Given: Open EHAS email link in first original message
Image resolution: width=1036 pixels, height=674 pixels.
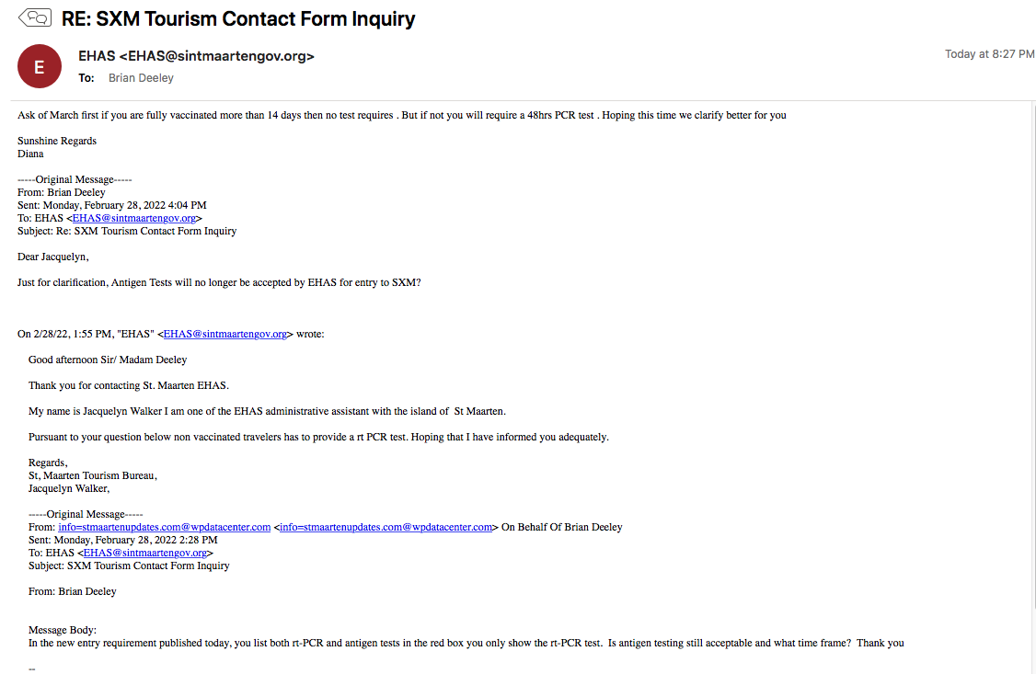Looking at the screenshot, I should point(134,218).
